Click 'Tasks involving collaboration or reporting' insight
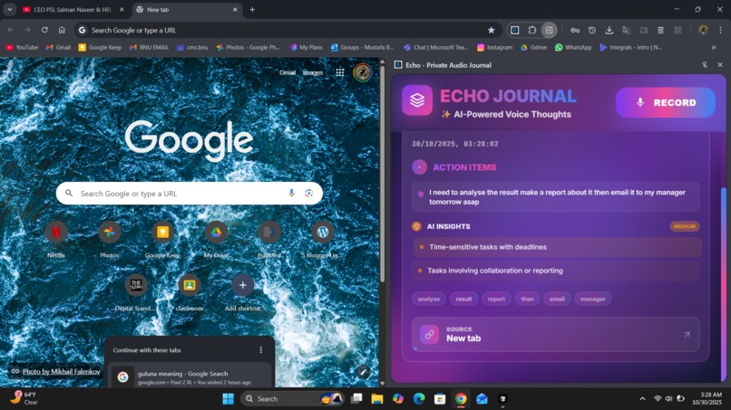Image resolution: width=731 pixels, height=410 pixels. tap(556, 271)
